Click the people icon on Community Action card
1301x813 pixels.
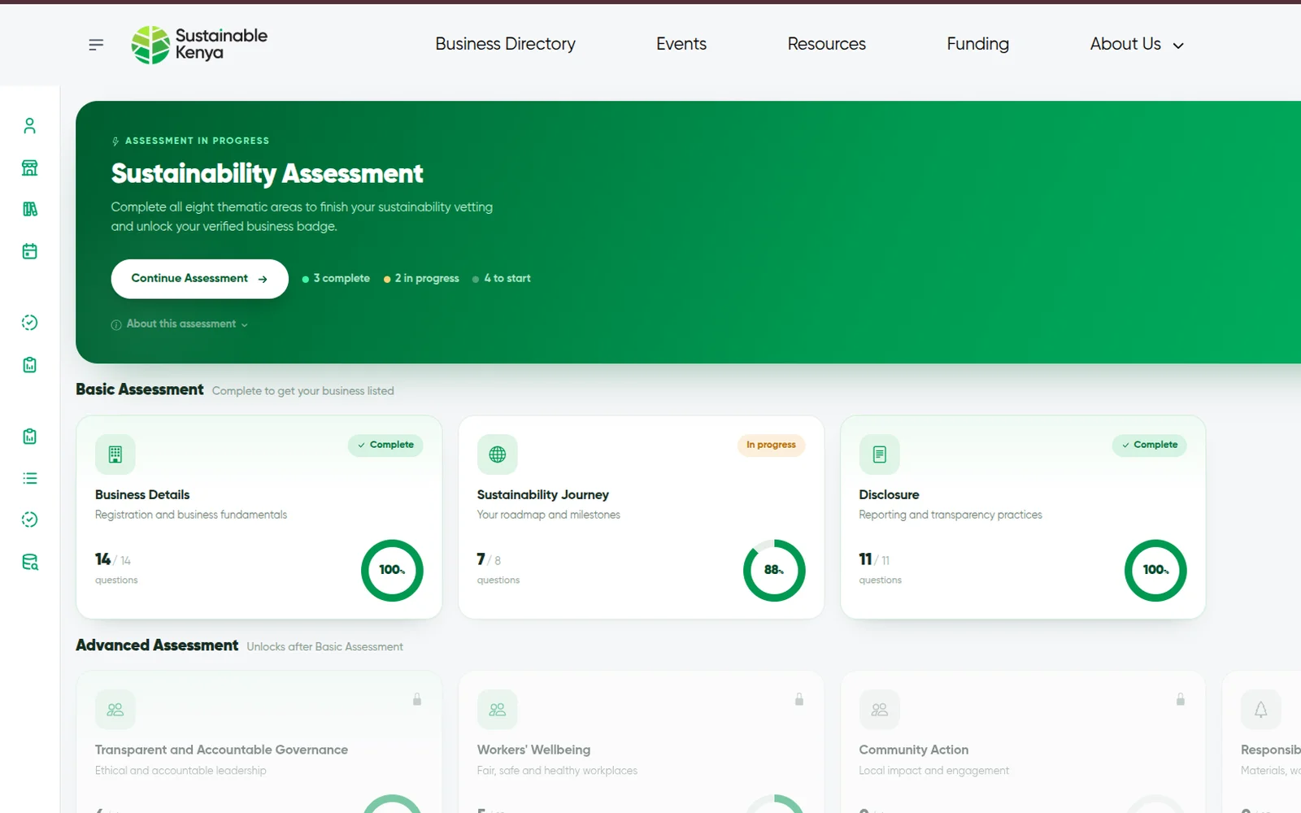[880, 710]
